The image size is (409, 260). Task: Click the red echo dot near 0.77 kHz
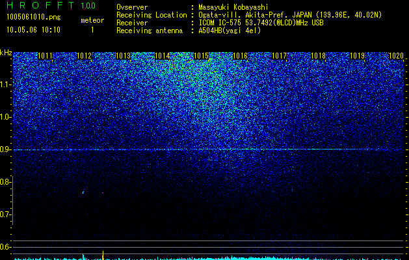(103, 192)
